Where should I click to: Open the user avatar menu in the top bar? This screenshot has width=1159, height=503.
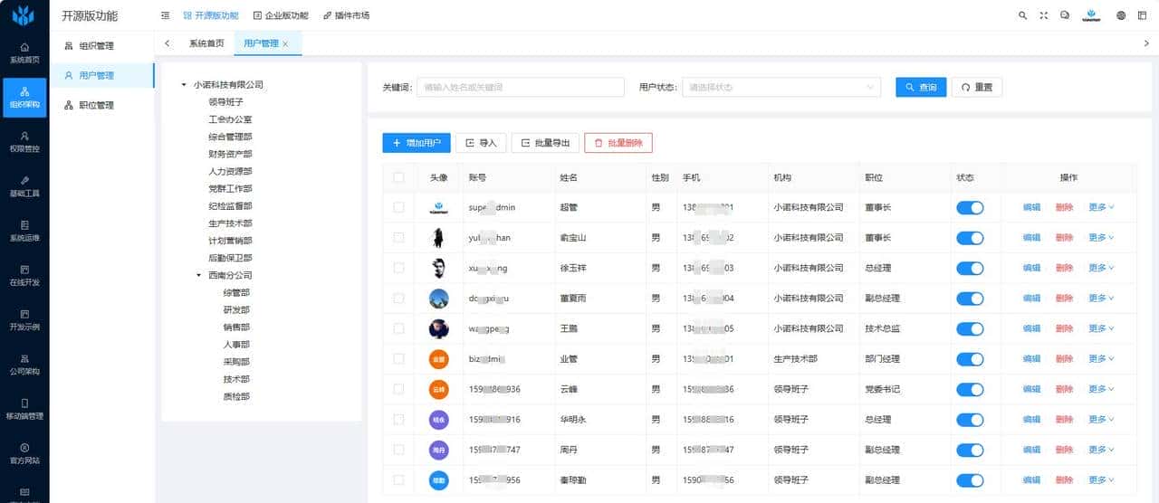[1093, 15]
